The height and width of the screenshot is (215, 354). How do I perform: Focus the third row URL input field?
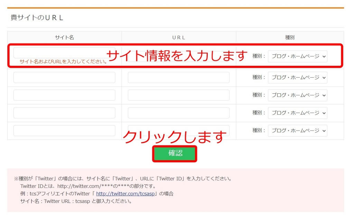point(179,95)
